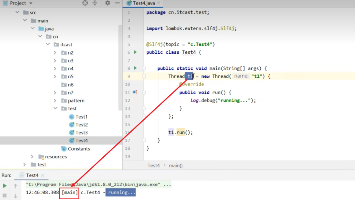Toggle fold marker on run() method line
The height and width of the screenshot is (200, 355).
point(144,93)
